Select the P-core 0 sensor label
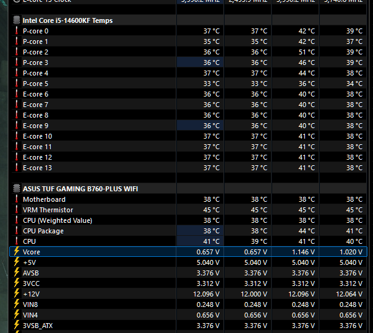Screen dimensions: 373x333 point(35,31)
